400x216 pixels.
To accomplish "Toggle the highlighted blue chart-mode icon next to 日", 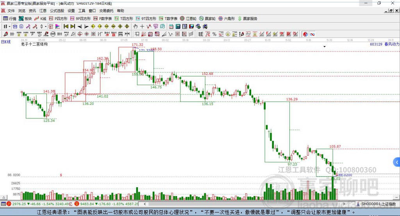I will pos(15,27).
